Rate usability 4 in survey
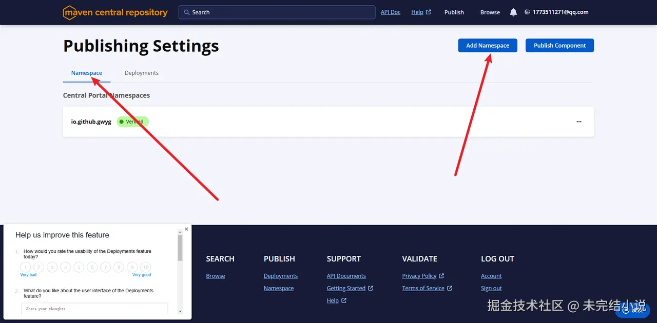 coord(66,267)
